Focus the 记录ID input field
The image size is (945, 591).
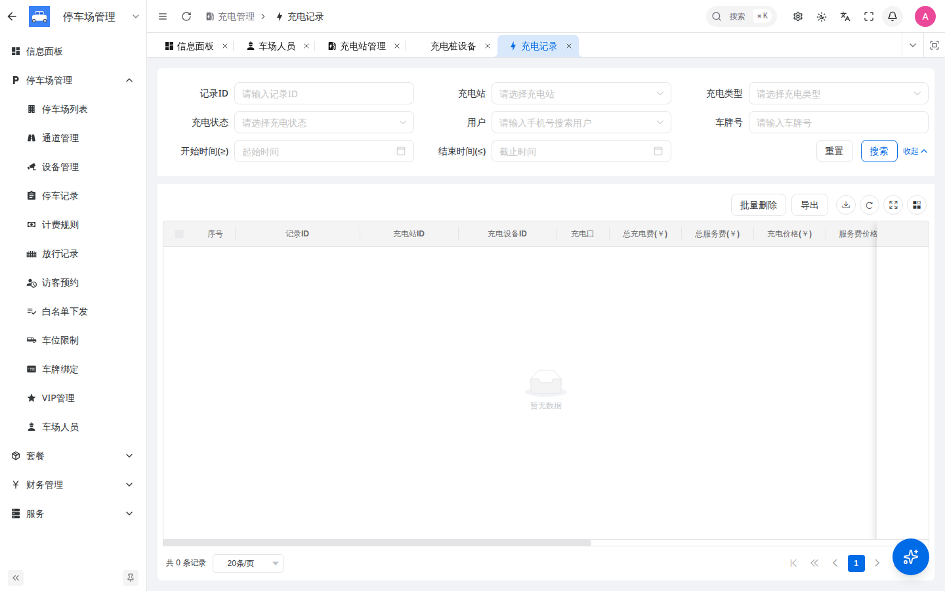click(324, 93)
